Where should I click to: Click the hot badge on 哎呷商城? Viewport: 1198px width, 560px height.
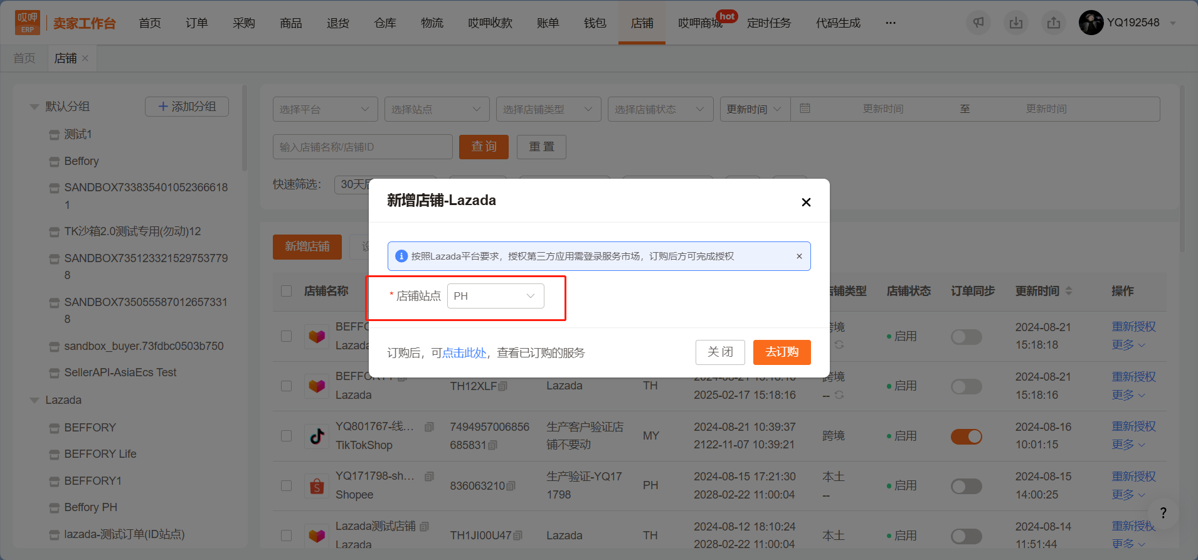pyautogui.click(x=727, y=16)
